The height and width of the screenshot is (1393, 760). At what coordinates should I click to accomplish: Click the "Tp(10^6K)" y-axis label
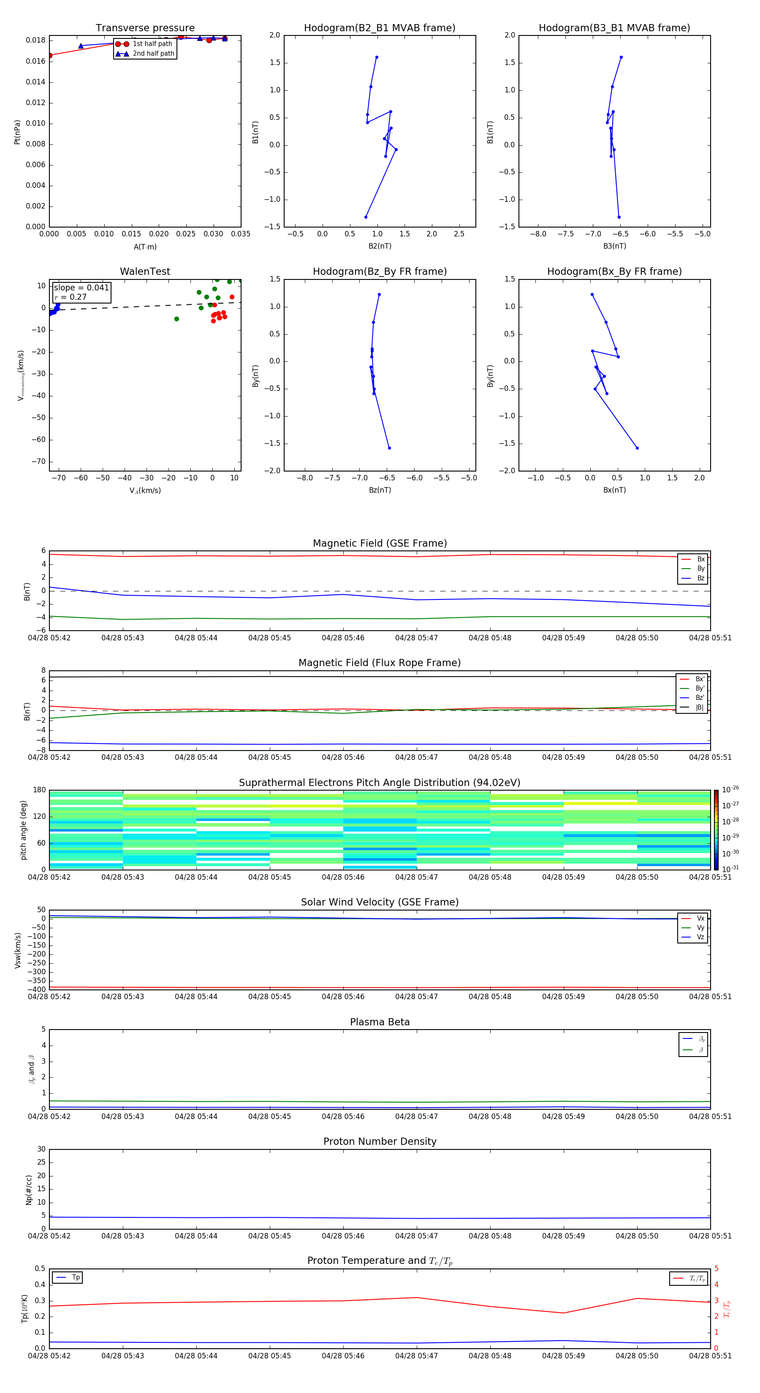click(x=24, y=1309)
